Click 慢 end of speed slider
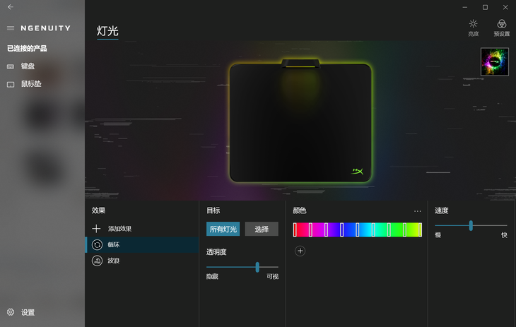 (x=438, y=235)
